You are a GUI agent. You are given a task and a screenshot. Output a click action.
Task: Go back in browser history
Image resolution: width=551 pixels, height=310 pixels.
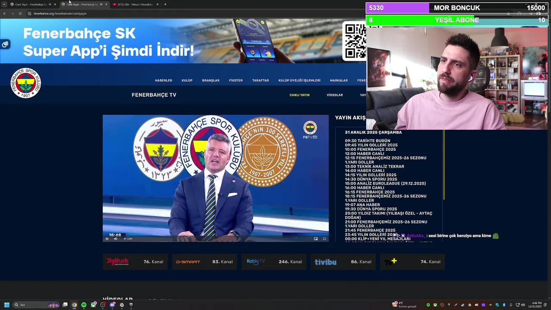click(x=4, y=13)
